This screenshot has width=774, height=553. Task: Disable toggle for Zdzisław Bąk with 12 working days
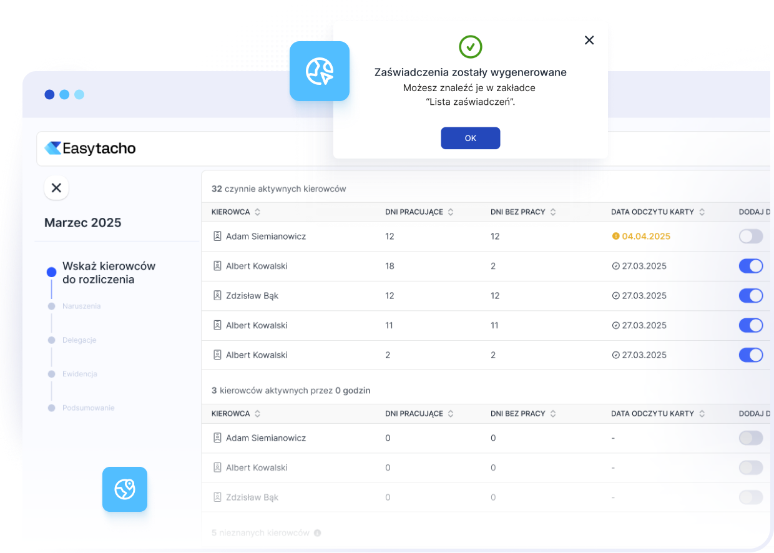click(x=751, y=296)
